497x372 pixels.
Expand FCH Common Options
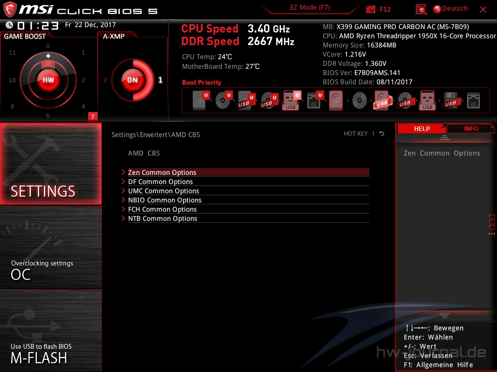248,209
